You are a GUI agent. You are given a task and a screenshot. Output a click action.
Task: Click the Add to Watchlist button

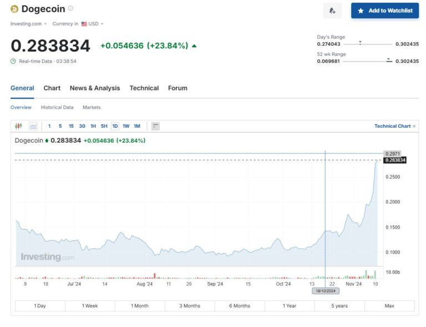[385, 11]
